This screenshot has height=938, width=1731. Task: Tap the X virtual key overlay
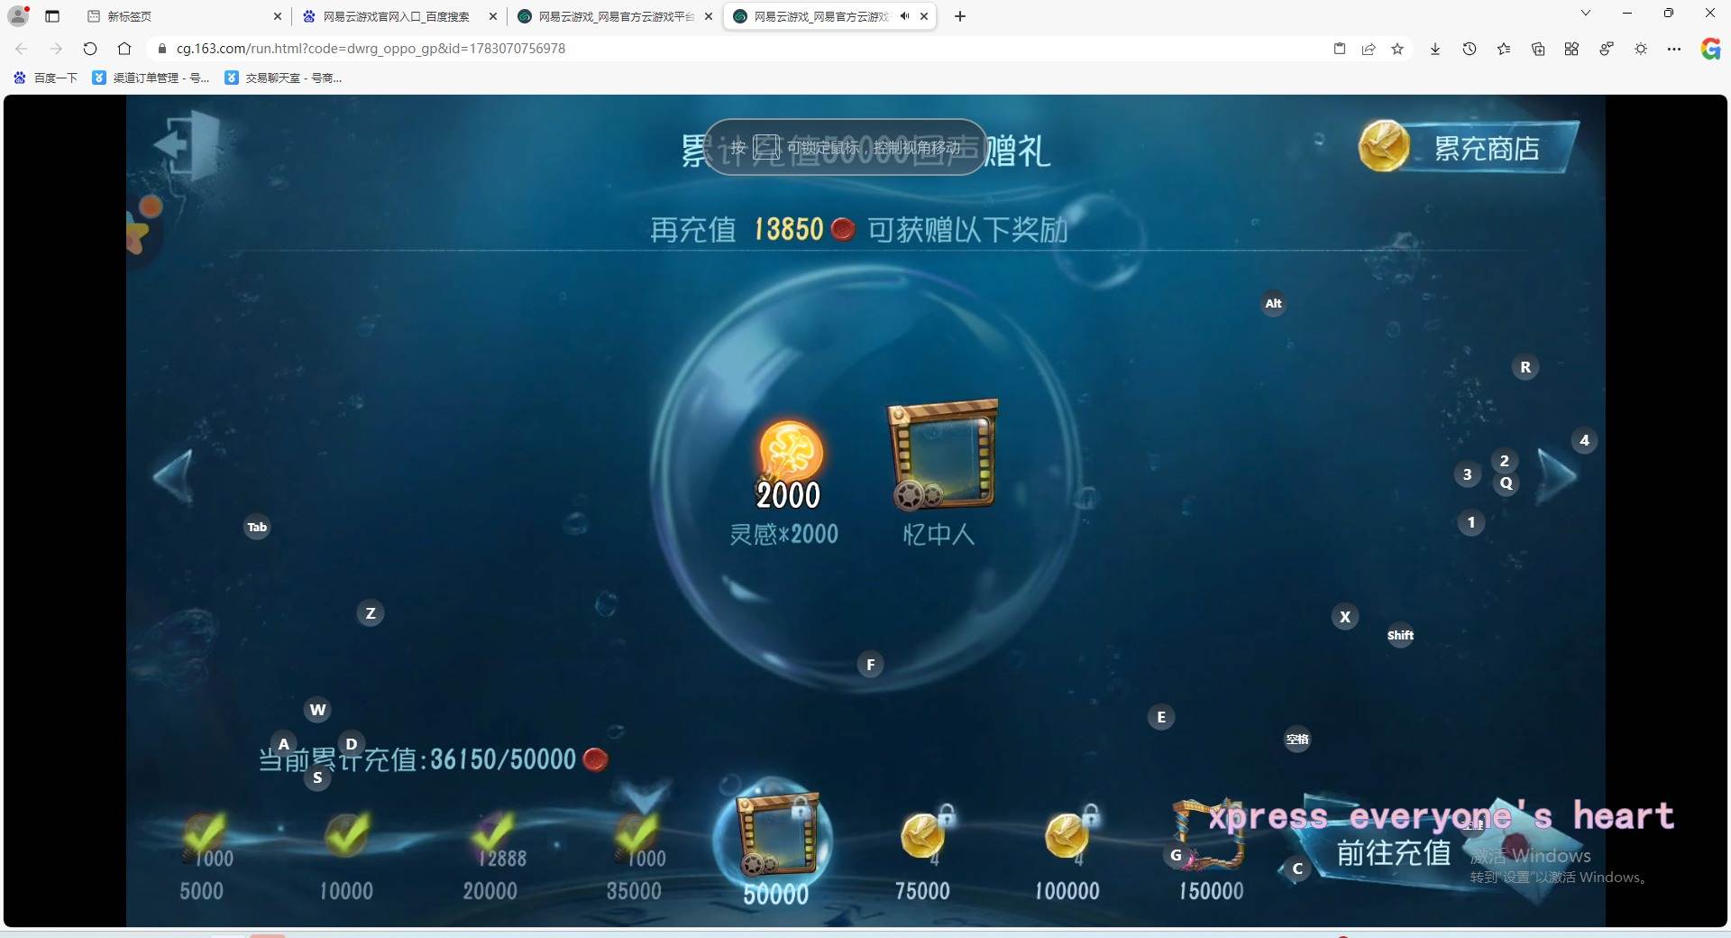1345,617
